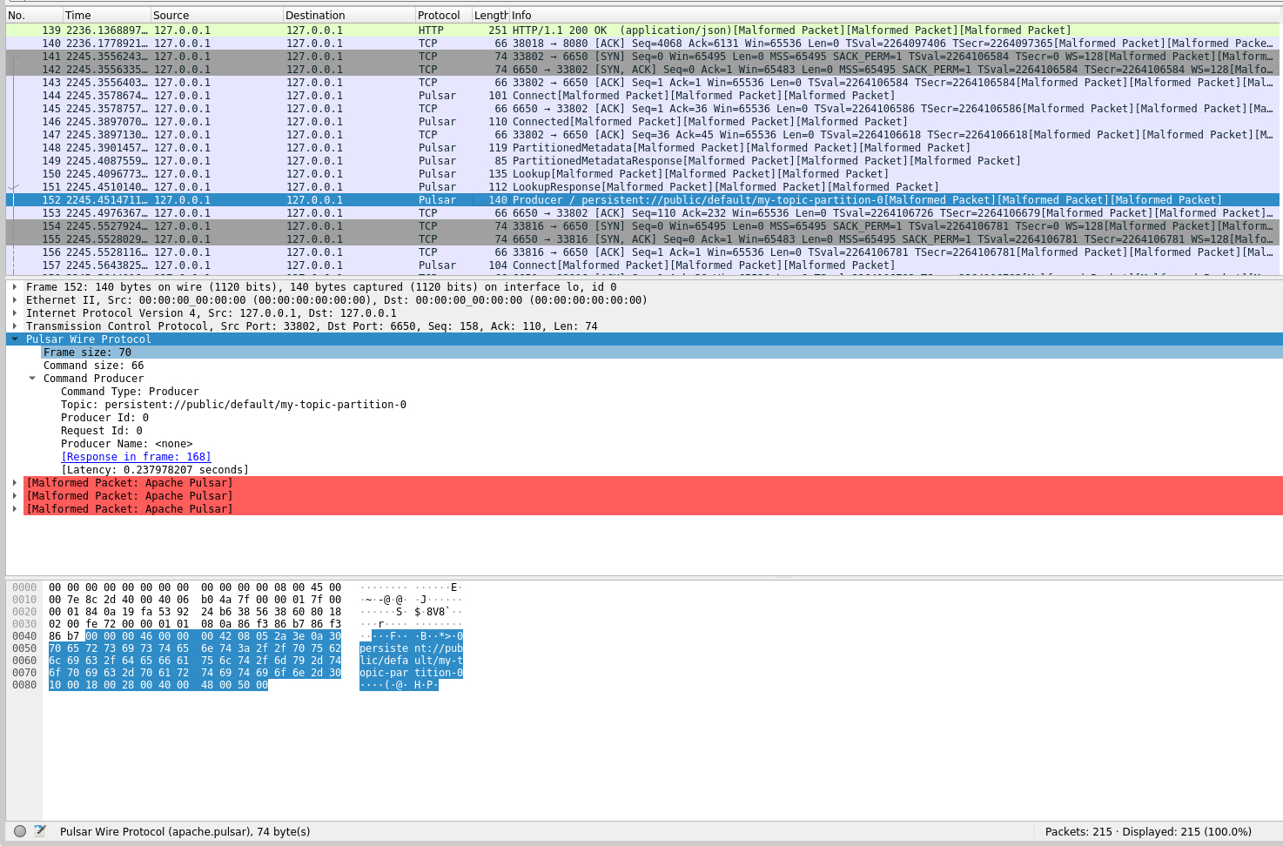Select packet 148 PartitionedMetadata row
This screenshot has height=846, width=1283.
point(642,147)
